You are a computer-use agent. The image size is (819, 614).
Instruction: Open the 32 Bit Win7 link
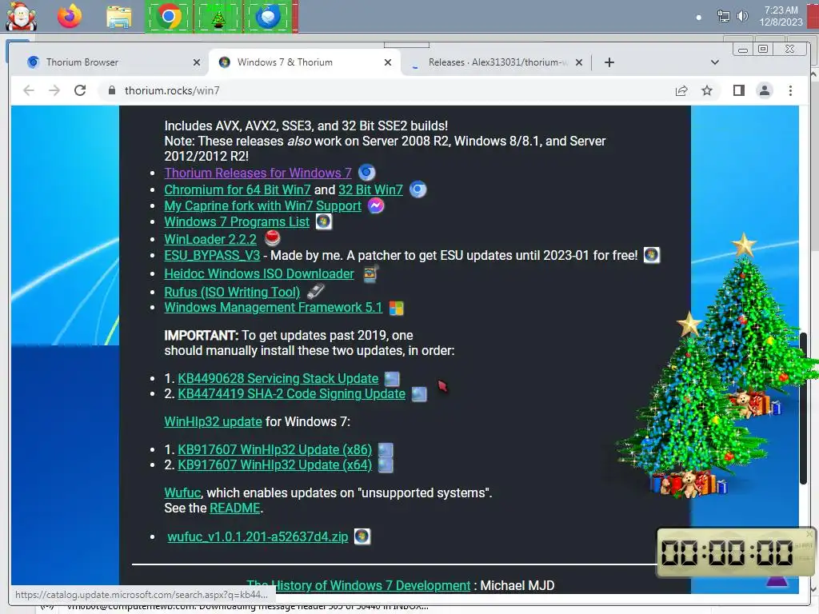(x=370, y=189)
